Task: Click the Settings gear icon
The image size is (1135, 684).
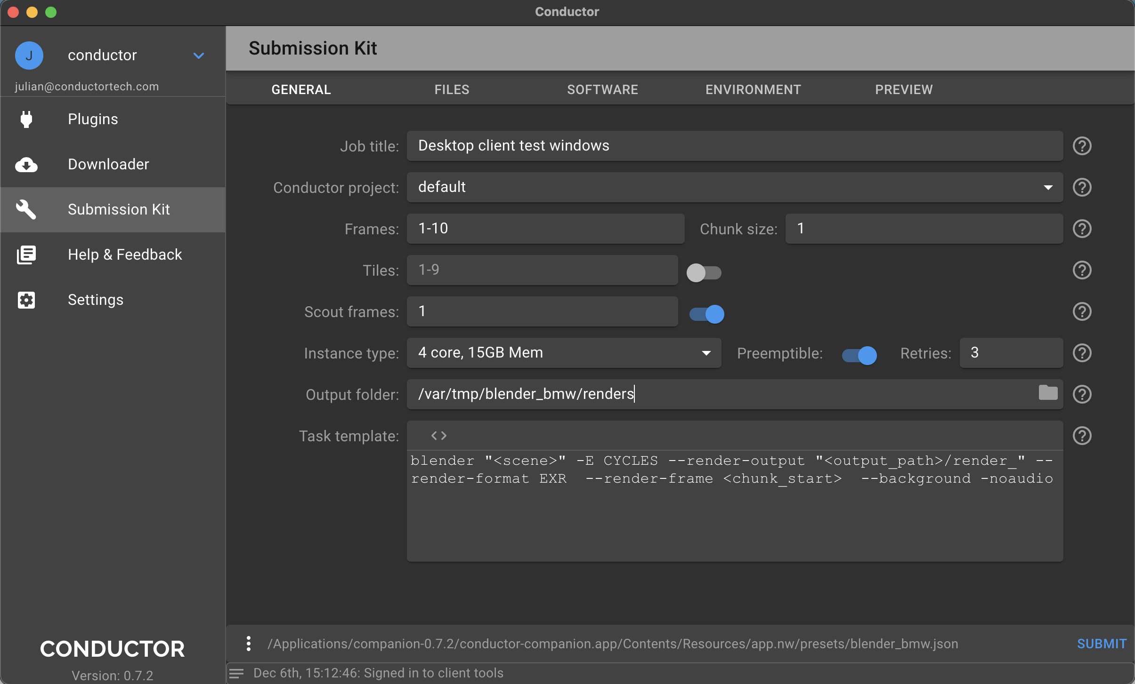Action: tap(26, 300)
